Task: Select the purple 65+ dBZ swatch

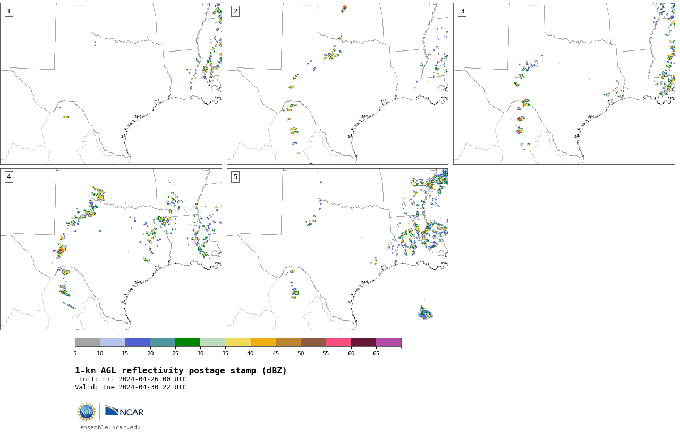Action: tap(388, 342)
